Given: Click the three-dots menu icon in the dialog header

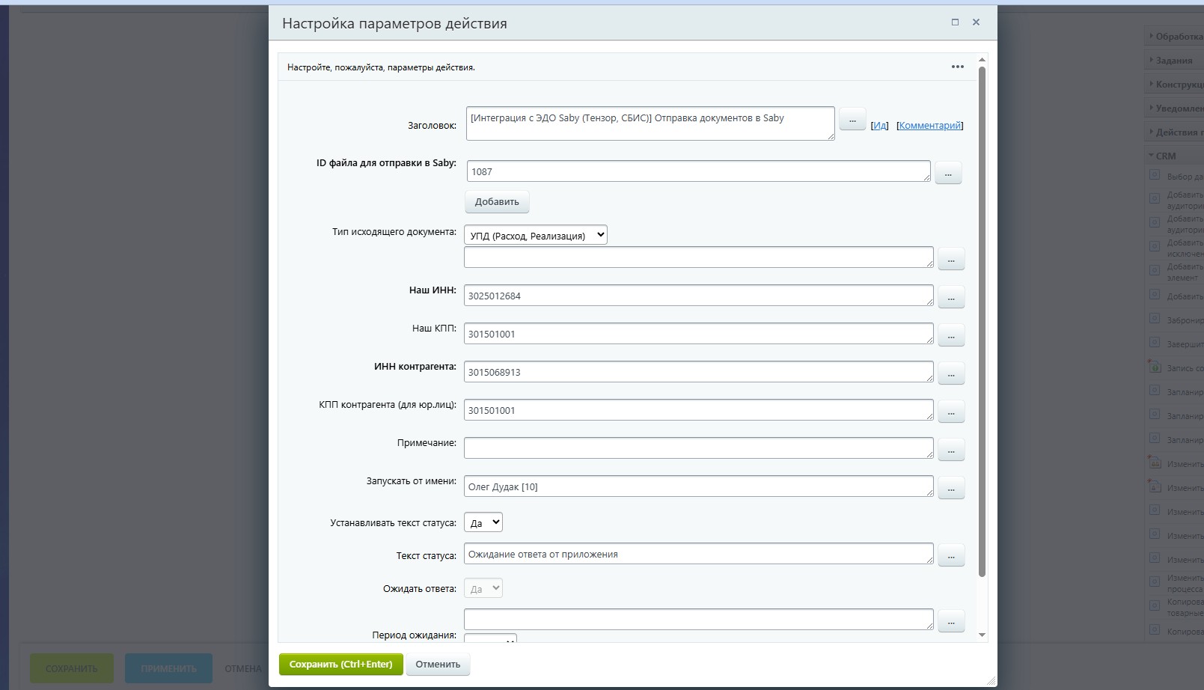Looking at the screenshot, I should click(x=957, y=67).
